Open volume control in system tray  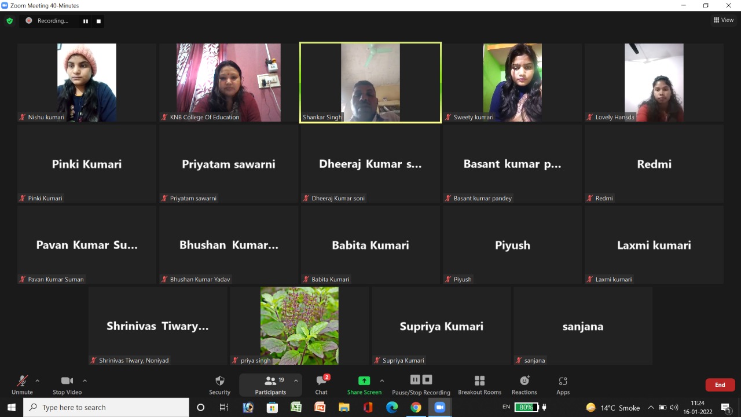(674, 407)
